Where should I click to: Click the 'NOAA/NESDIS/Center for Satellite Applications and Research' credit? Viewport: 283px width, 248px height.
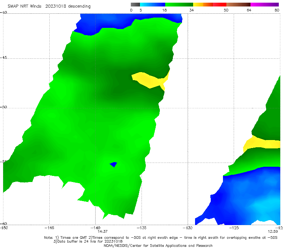[158, 245]
